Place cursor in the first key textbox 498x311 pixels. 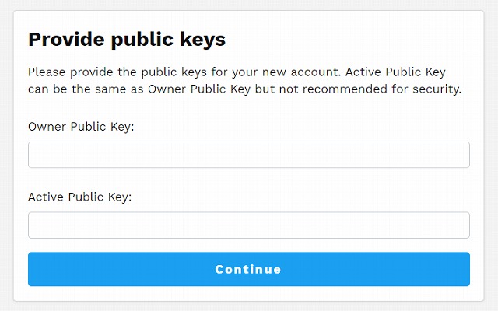click(x=249, y=155)
